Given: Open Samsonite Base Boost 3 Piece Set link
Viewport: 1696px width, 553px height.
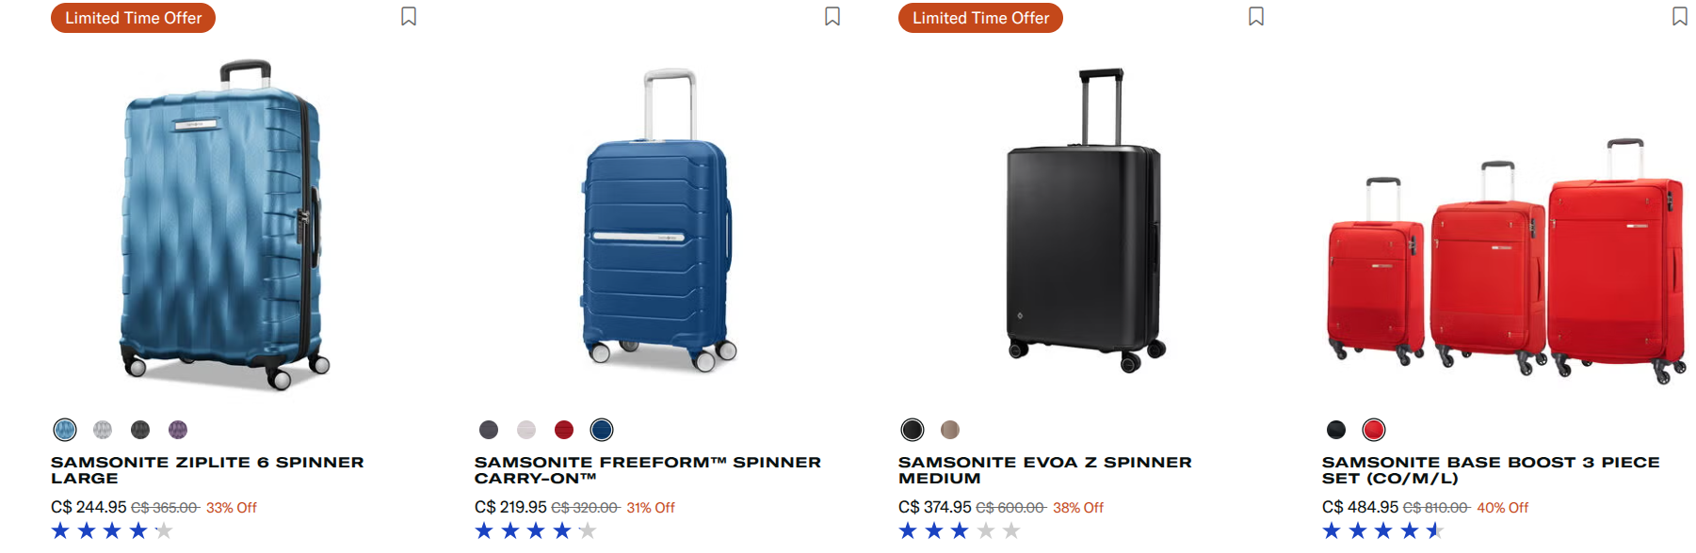Looking at the screenshot, I should tap(1491, 470).
